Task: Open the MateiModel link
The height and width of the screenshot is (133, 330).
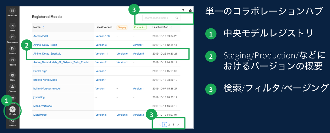Action: coord(40,115)
